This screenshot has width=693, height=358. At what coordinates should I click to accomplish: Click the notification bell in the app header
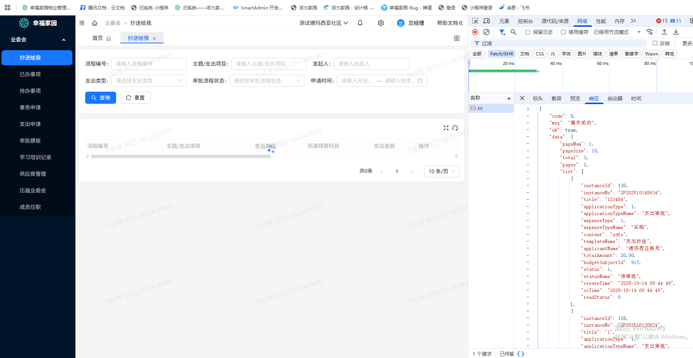pyautogui.click(x=360, y=23)
